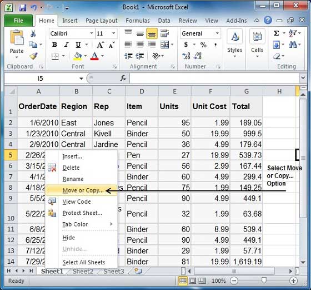Viewport: 311px width, 290px height.
Task: Click the Decrease Font Size icon
Action: tap(112, 45)
